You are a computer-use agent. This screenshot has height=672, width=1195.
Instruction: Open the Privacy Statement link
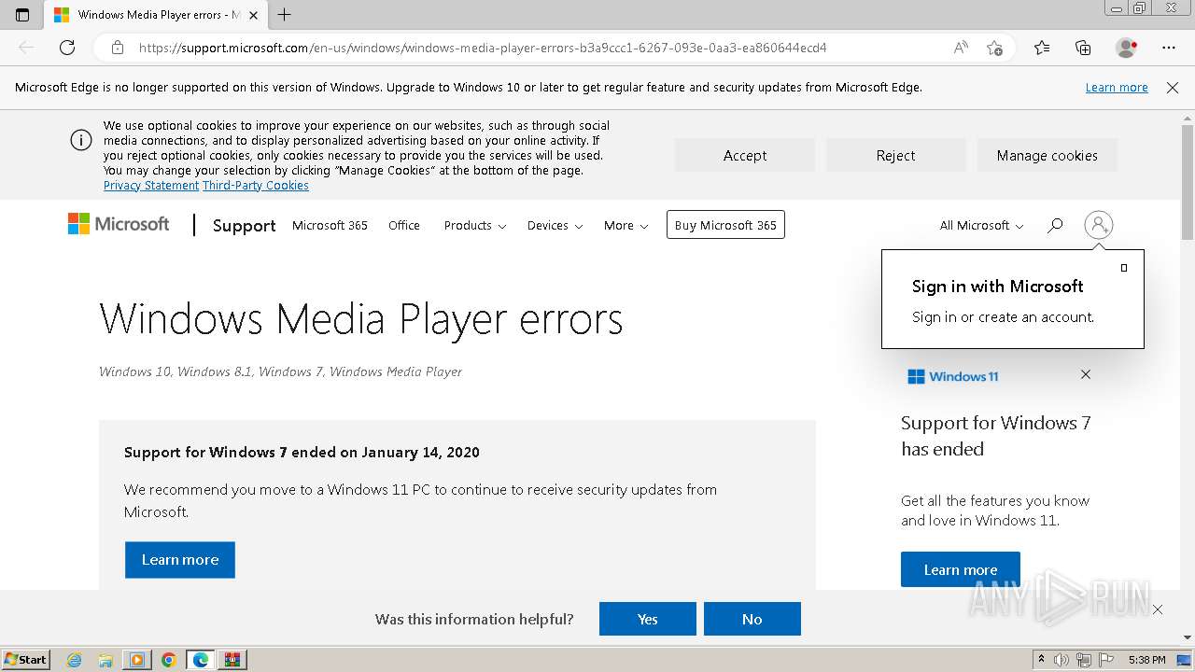coord(151,186)
